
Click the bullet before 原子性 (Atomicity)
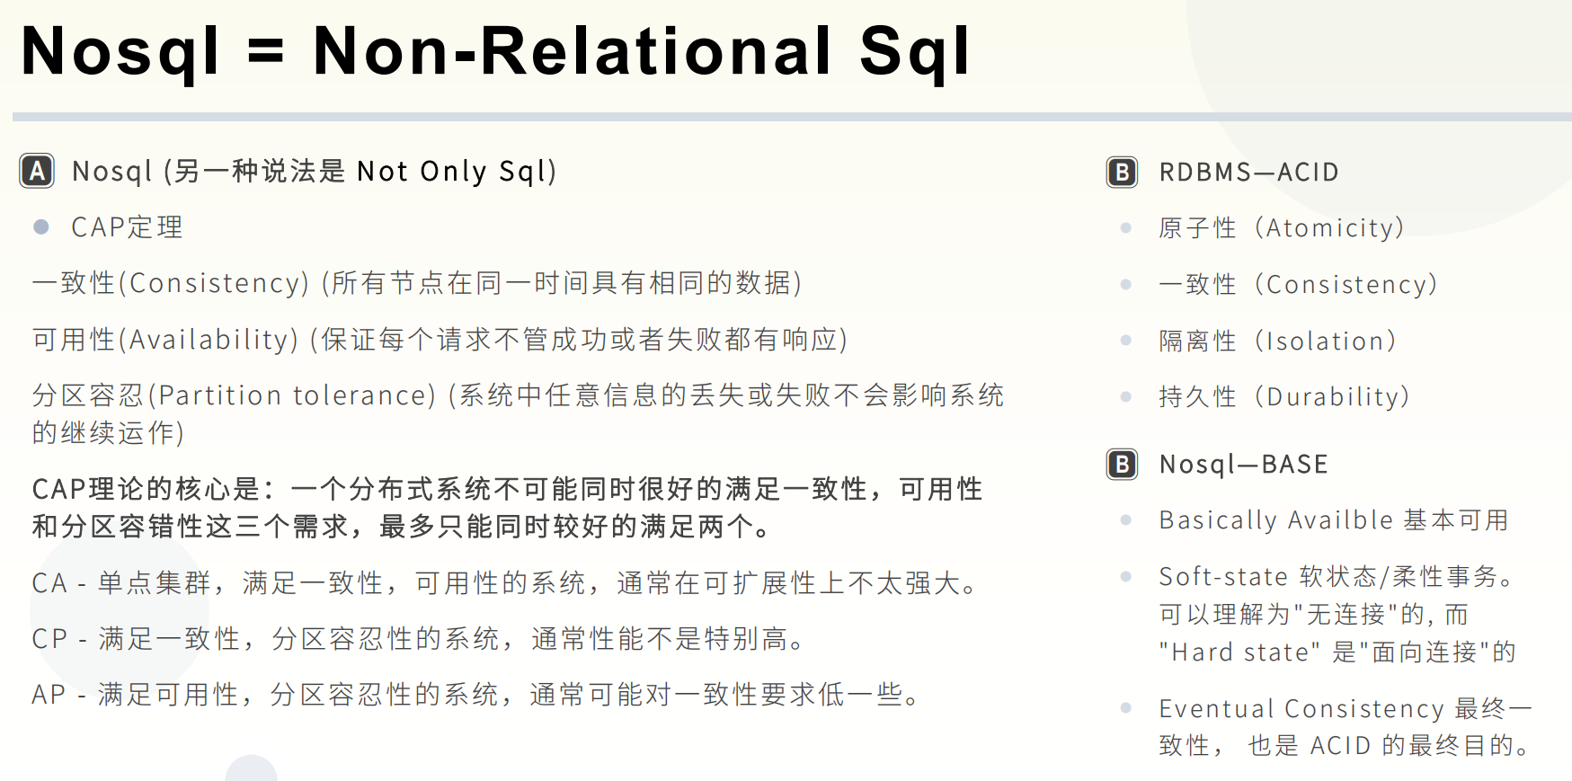[1125, 228]
